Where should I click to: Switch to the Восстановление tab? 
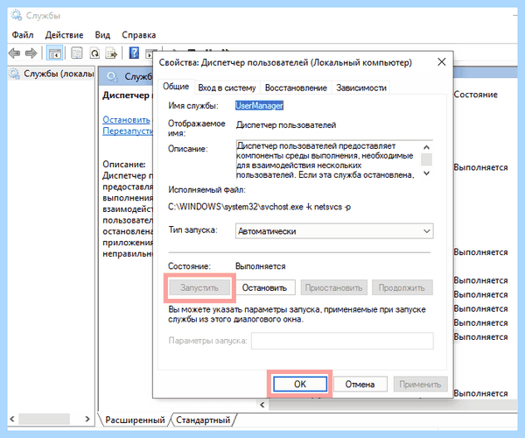[x=296, y=88]
